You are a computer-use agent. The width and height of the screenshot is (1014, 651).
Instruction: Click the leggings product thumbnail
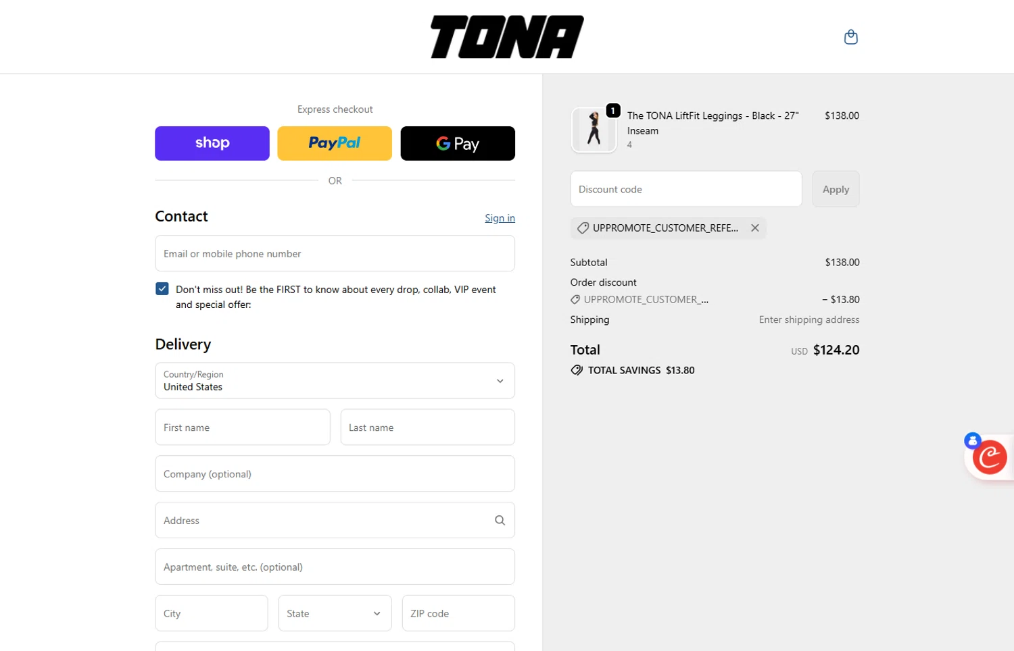tap(594, 130)
